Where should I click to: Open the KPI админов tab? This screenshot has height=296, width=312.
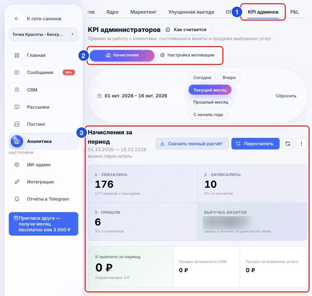tap(263, 12)
